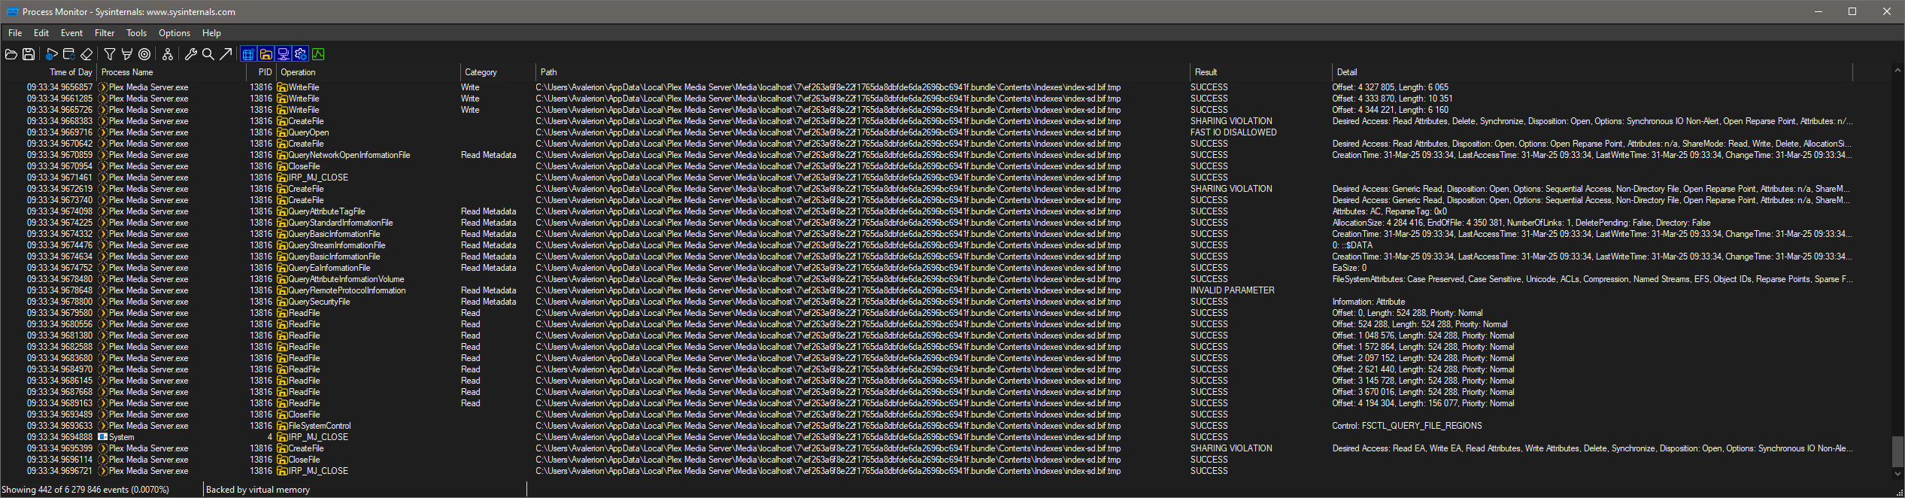Image resolution: width=1905 pixels, height=498 pixels.
Task: Click 'Offset: 4 194 304, Length: 156 077' detail
Action: [x=1423, y=403]
